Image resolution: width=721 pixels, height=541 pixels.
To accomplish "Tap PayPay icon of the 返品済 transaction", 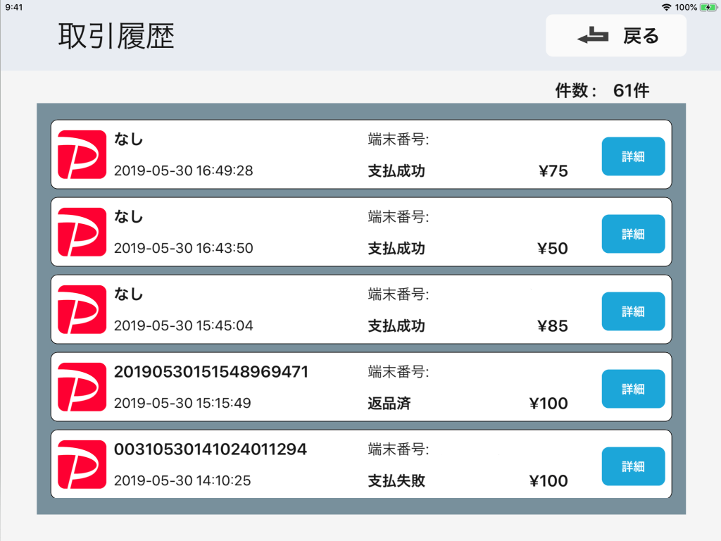I will 82,387.
